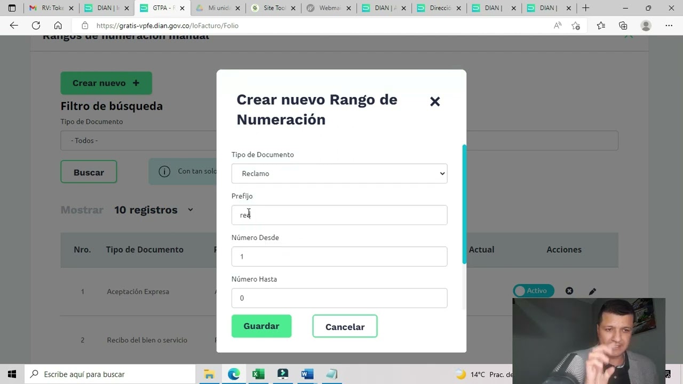Viewport: 683px width, 384px height.
Task: Switch to the Webmail tab
Action: click(329, 8)
